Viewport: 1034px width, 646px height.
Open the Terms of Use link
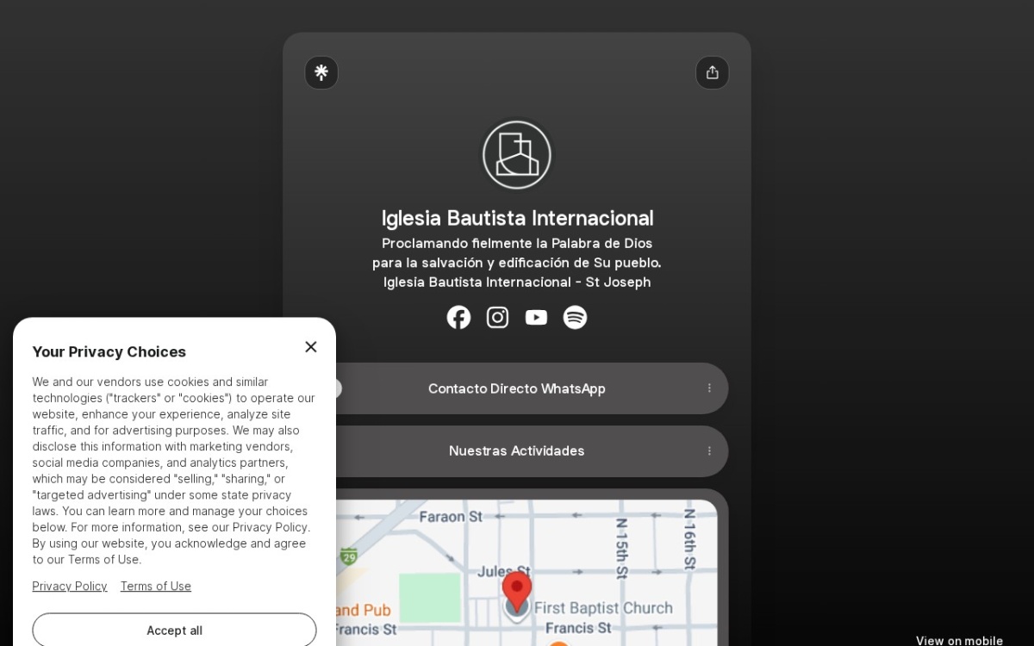tap(156, 587)
